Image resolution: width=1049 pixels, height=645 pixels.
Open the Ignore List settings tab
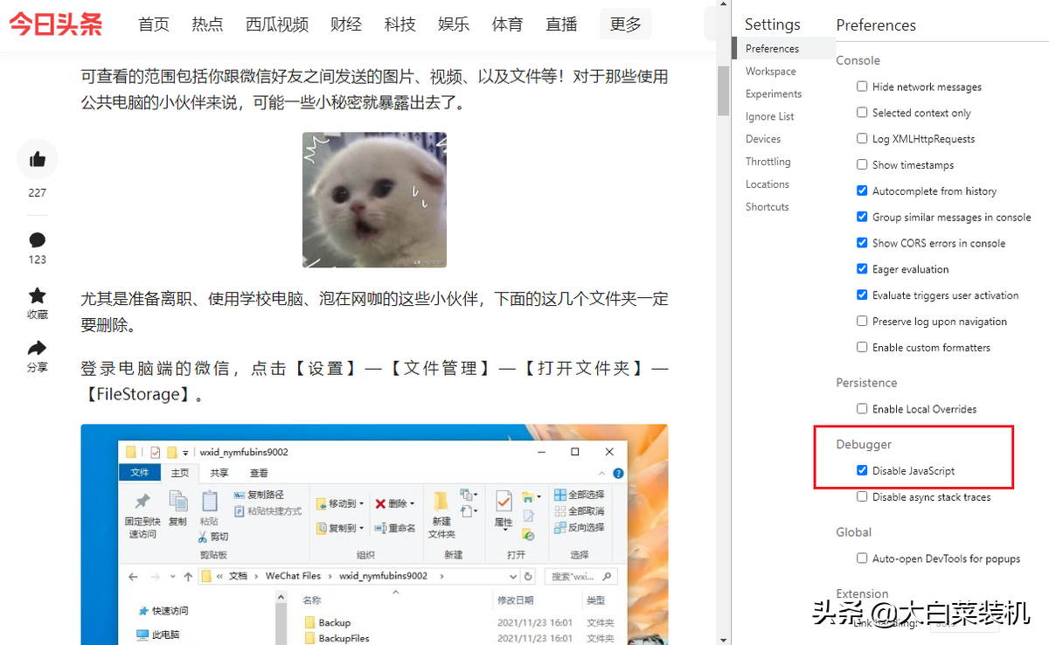point(770,117)
